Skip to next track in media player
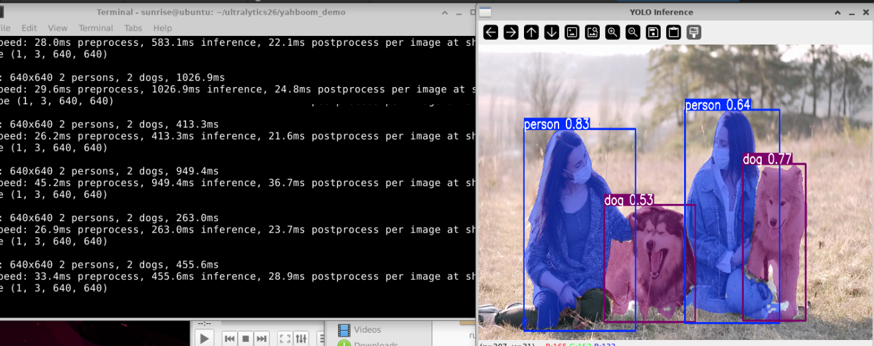Screen dimensions: 874x346 (x=262, y=339)
